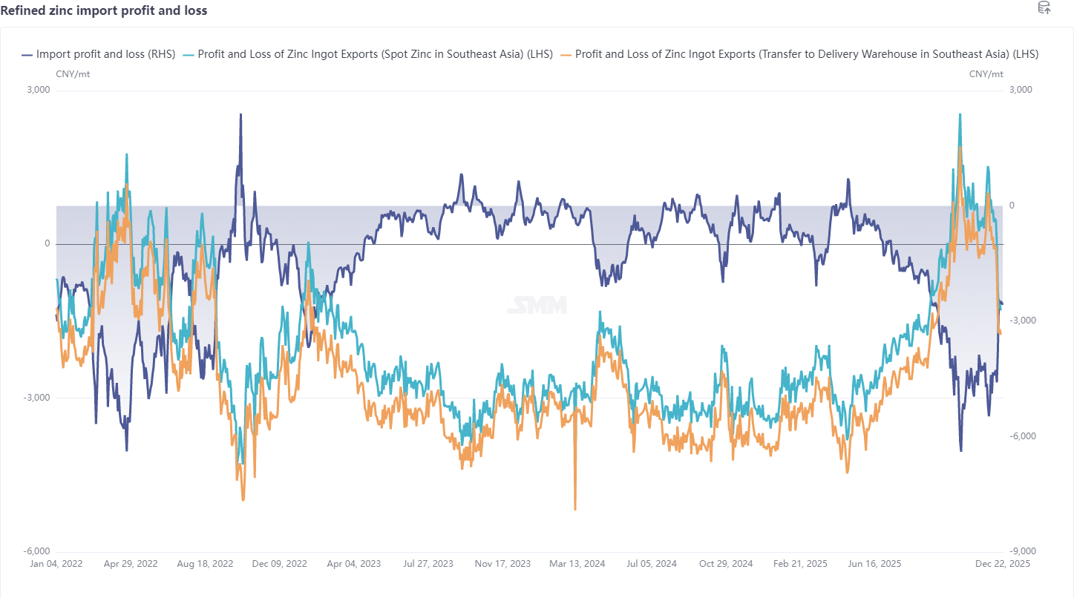The width and height of the screenshot is (1074, 598).
Task: Select the Jul 27, 2023 axis date
Action: click(x=428, y=564)
